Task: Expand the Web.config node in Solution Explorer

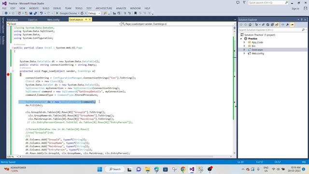Action: [x=244, y=54]
